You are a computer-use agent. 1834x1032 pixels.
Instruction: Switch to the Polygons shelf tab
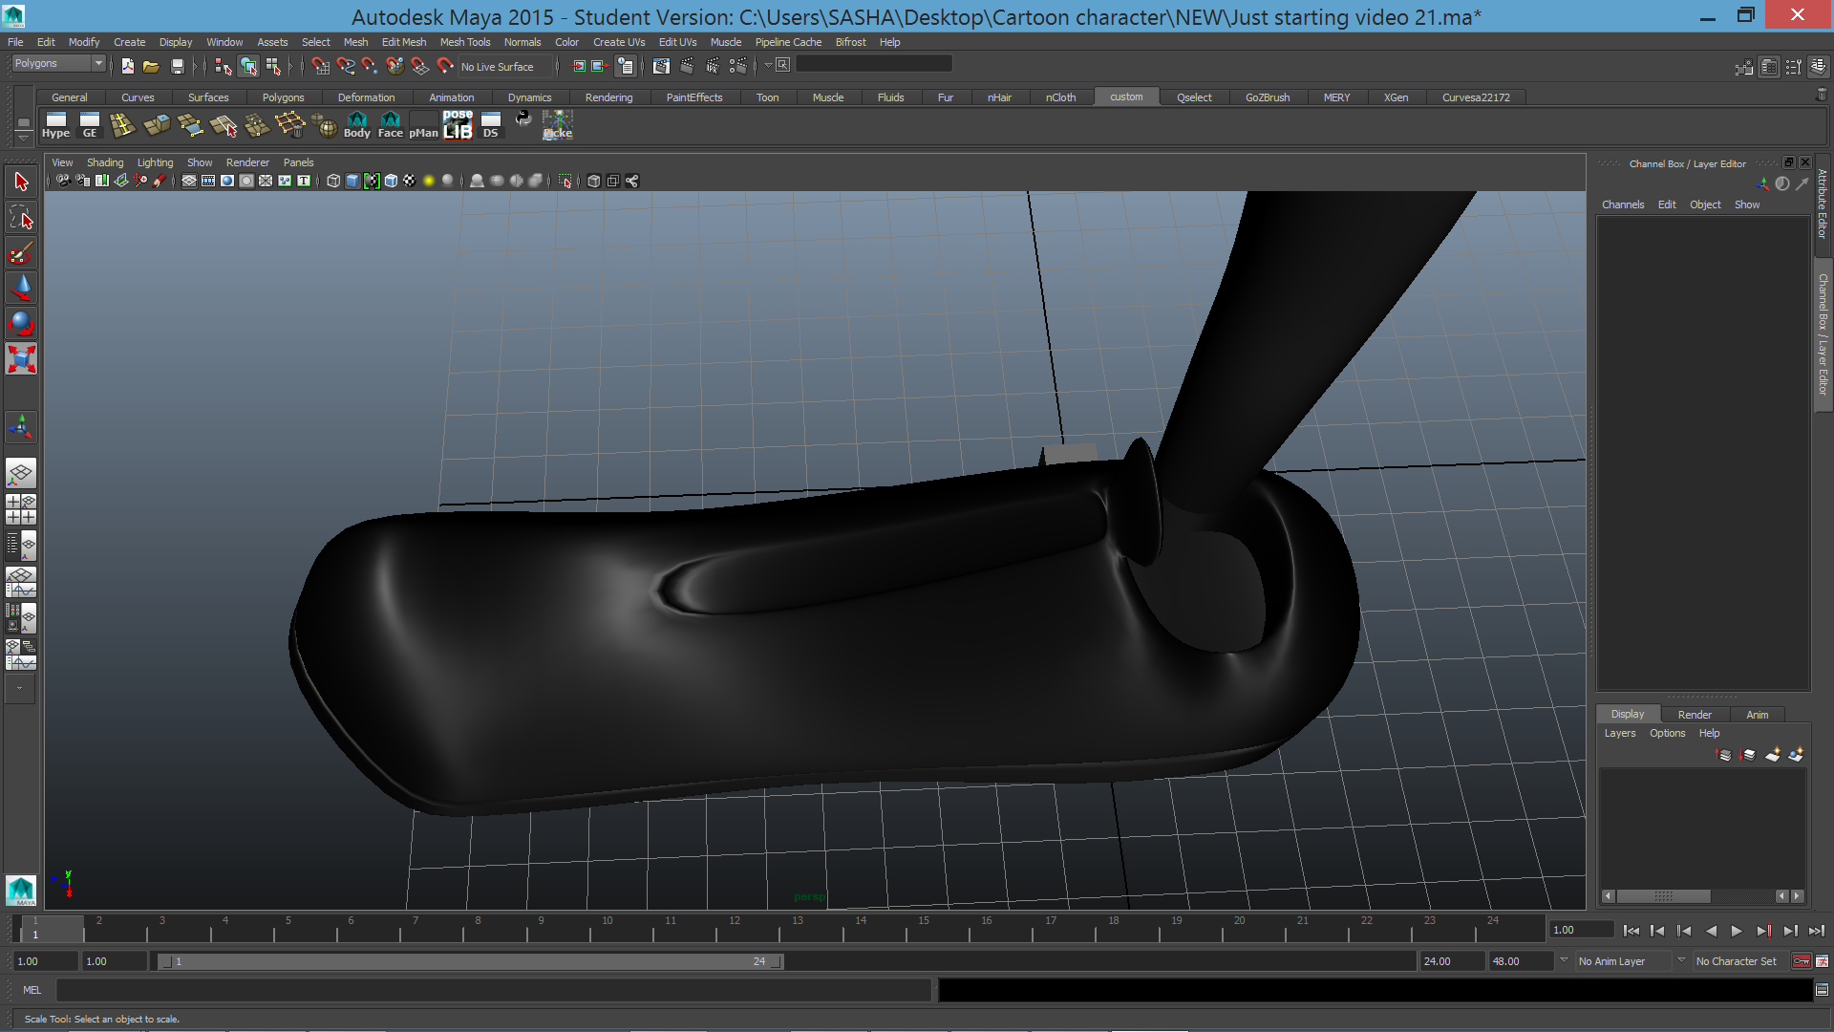tap(284, 97)
